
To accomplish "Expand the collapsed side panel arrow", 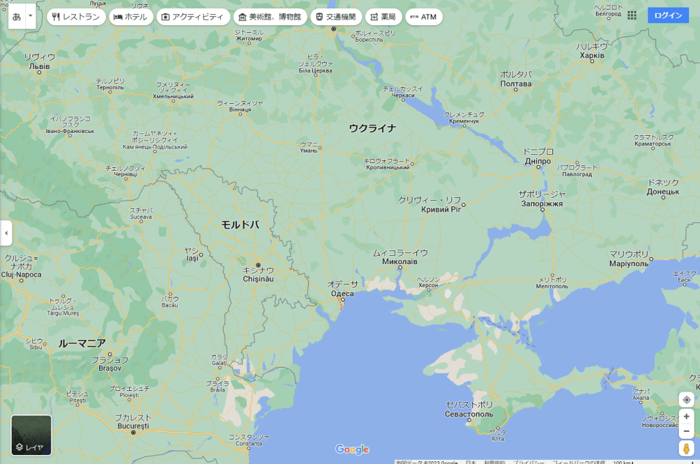I will tap(5, 233).
